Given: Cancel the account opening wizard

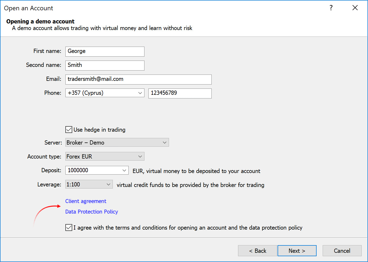Looking at the screenshot, I should 342,250.
